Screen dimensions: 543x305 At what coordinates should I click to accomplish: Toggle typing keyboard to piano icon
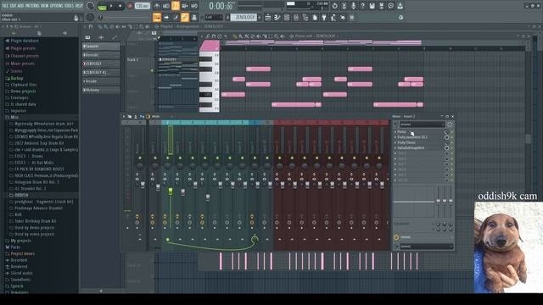click(x=157, y=17)
